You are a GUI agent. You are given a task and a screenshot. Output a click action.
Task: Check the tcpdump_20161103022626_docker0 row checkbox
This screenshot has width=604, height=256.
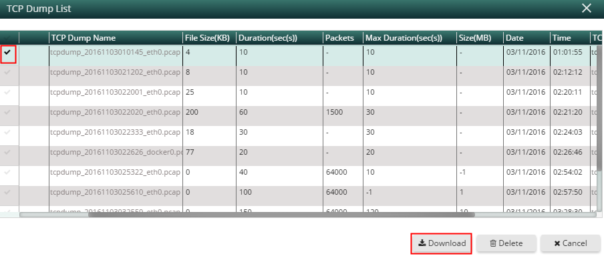[x=7, y=152]
